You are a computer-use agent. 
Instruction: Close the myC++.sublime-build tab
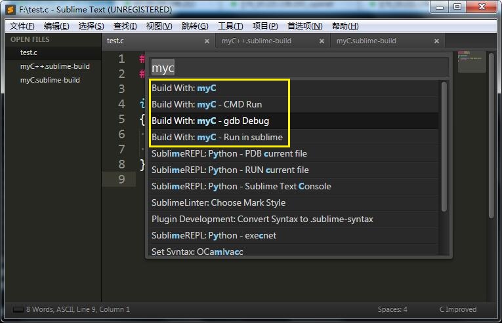click(322, 41)
